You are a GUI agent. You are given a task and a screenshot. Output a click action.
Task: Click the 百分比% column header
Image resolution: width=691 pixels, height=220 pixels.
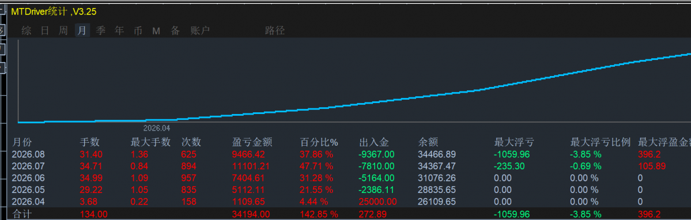coord(319,142)
